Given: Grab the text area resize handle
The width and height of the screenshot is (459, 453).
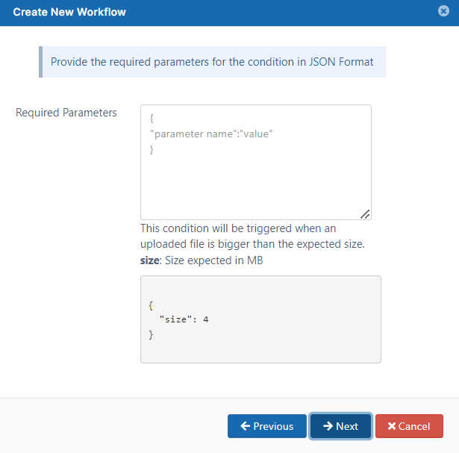Looking at the screenshot, I should coord(365,214).
